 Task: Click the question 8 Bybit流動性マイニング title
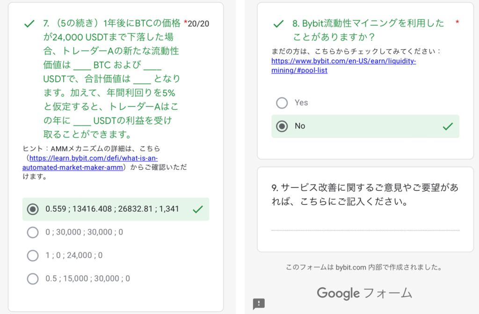click(368, 30)
